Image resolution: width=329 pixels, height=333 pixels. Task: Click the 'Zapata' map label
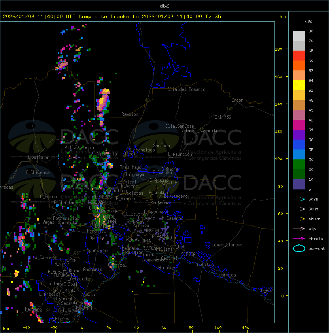pyautogui.click(x=88, y=295)
